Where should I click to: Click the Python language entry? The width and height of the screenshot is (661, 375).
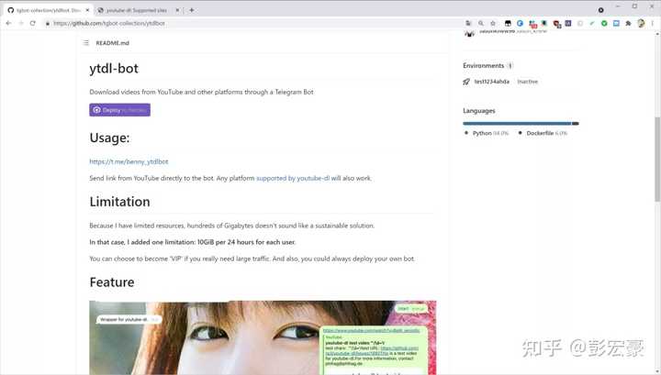[x=487, y=133]
